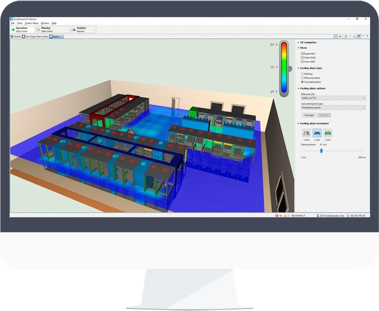This screenshot has height=311, width=379.
Task: Click the edit icon below temperature legend
Action: 284,95
